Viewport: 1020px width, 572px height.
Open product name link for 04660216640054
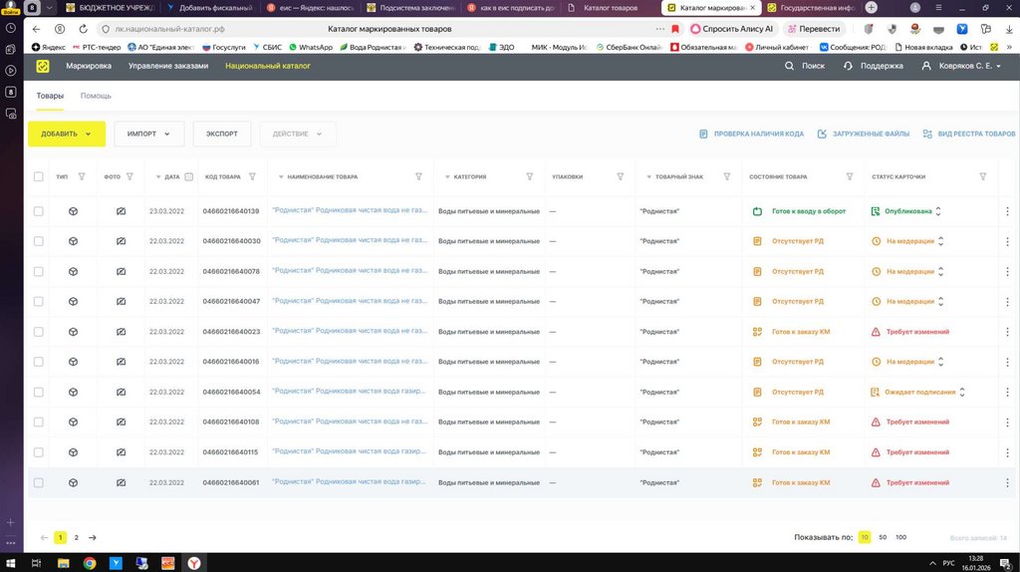click(350, 392)
